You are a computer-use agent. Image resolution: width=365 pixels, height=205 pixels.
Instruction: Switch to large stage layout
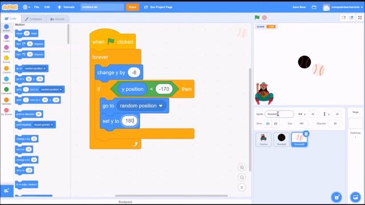coord(351,18)
